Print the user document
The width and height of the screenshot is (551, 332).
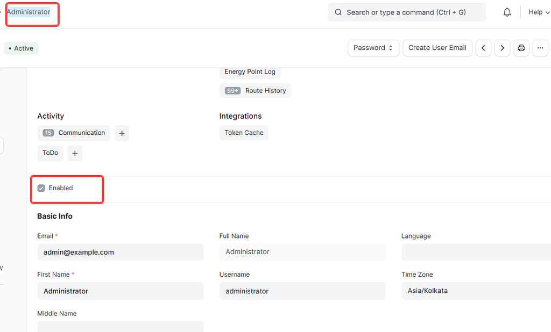pos(521,48)
